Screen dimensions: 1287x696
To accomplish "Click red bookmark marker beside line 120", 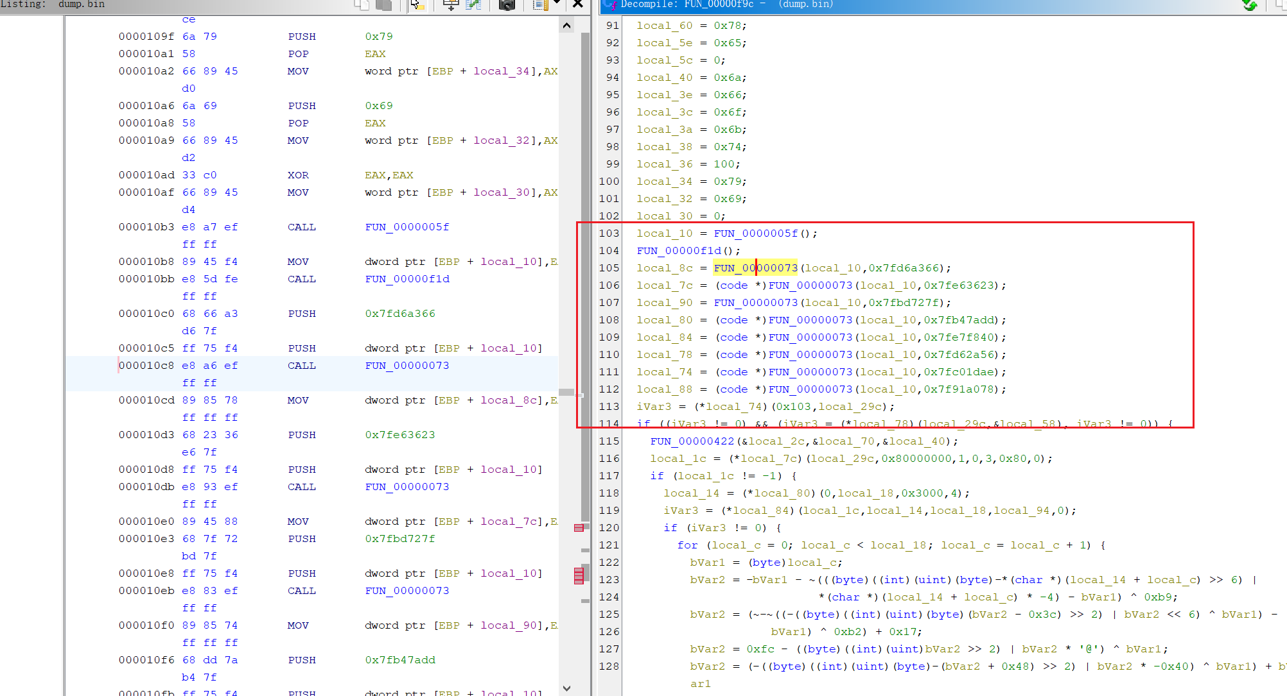I will [x=579, y=528].
